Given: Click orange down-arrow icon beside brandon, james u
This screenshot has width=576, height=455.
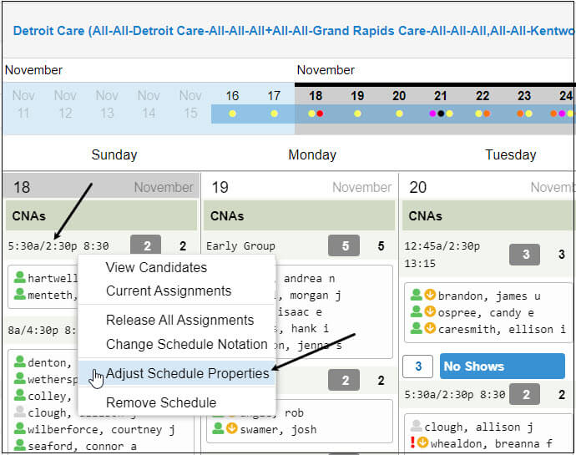Looking at the screenshot, I should pyautogui.click(x=429, y=295).
